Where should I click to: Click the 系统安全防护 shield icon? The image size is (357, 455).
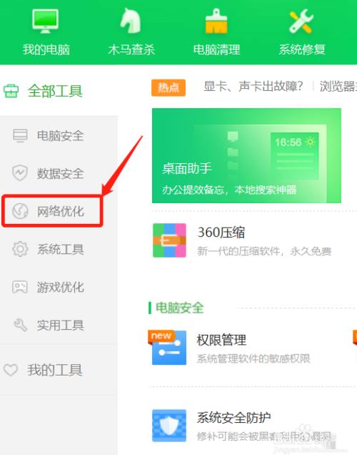169,426
